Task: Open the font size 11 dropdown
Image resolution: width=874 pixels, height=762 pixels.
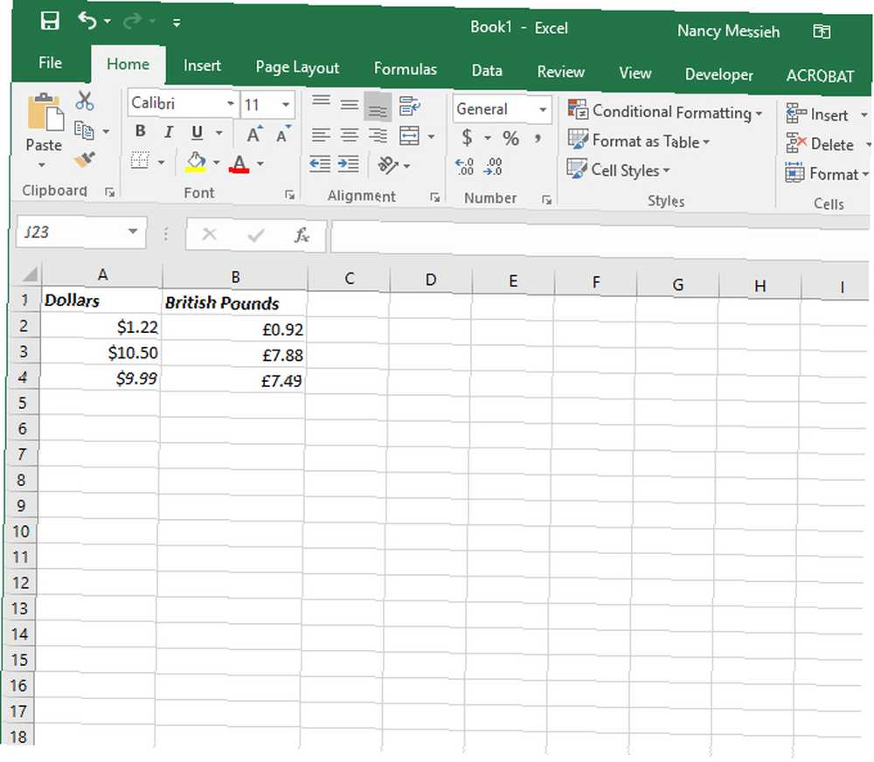Action: point(286,104)
